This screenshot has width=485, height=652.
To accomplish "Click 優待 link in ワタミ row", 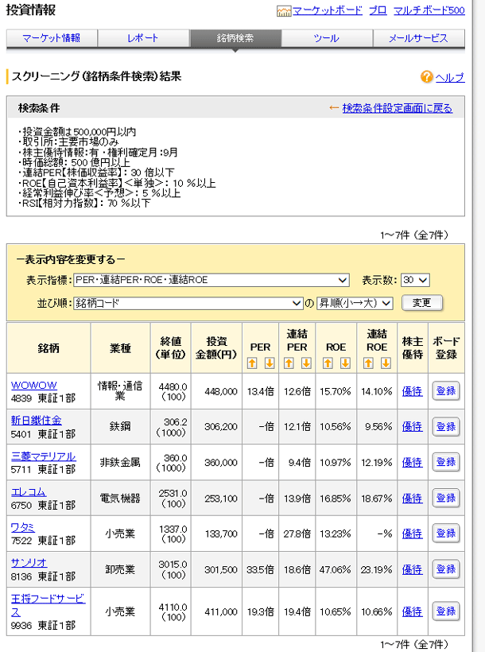I will (412, 534).
